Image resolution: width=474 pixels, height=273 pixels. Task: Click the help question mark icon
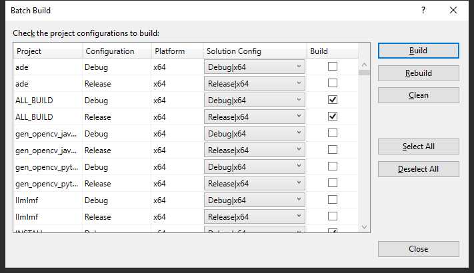tap(423, 10)
